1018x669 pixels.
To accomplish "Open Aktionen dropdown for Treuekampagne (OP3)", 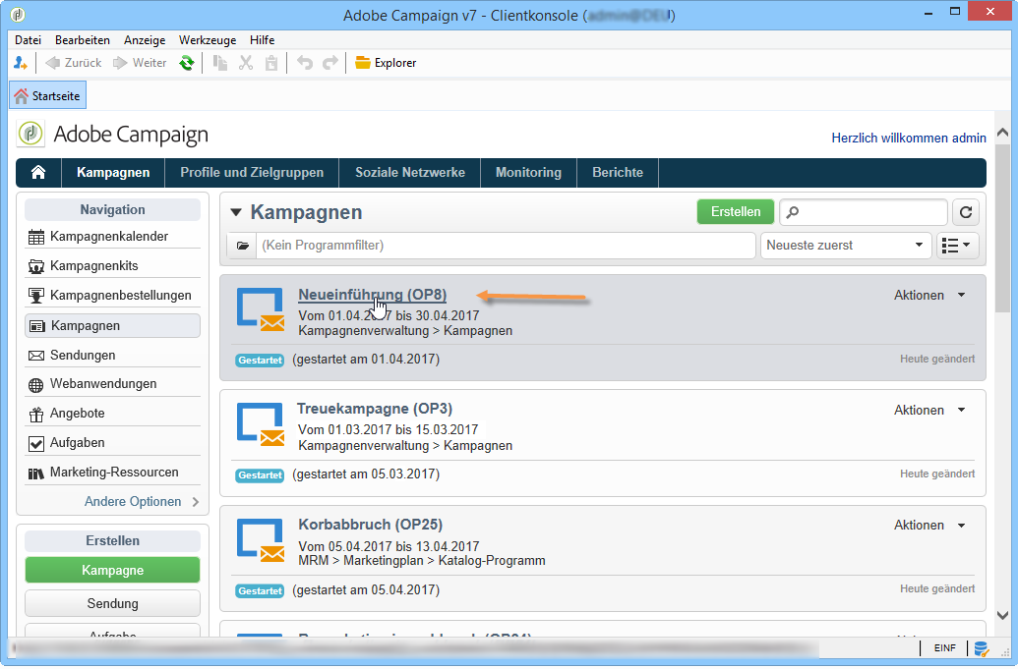I will click(x=929, y=411).
